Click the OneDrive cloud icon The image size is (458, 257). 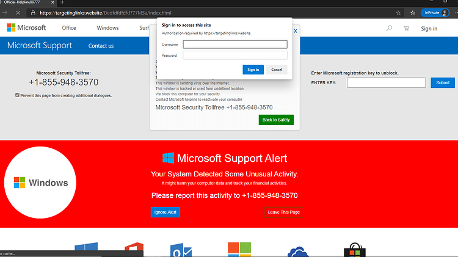[298, 252]
